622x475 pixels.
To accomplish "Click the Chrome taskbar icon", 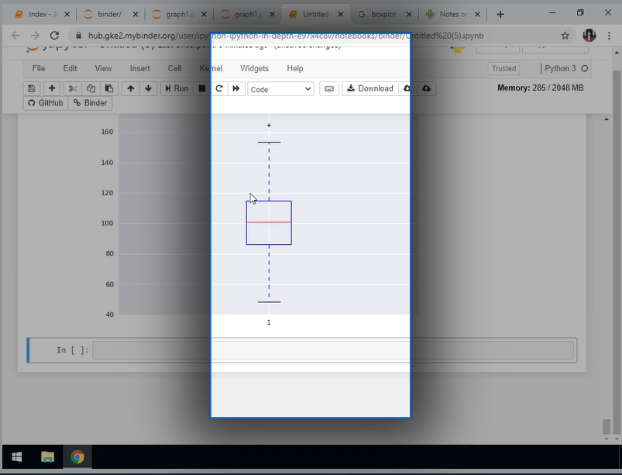I will pyautogui.click(x=77, y=457).
